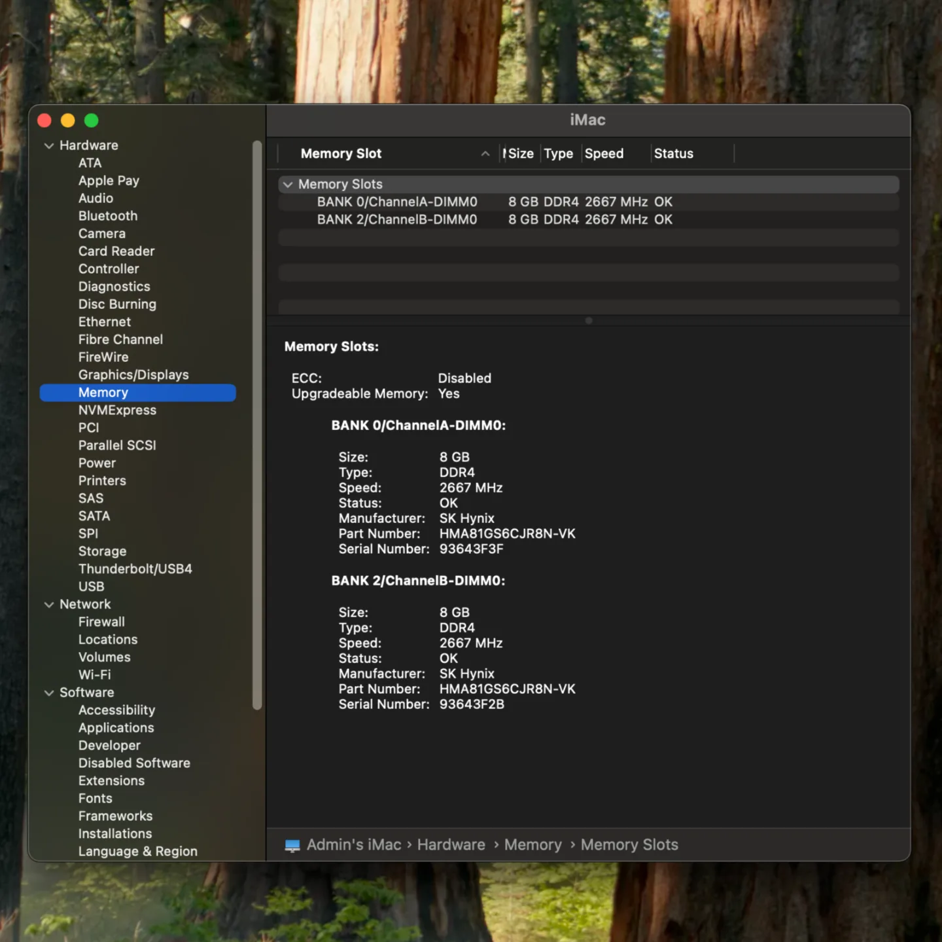The width and height of the screenshot is (942, 942).
Task: Click the iMac icon in the breadcrumb bar
Action: (x=290, y=845)
